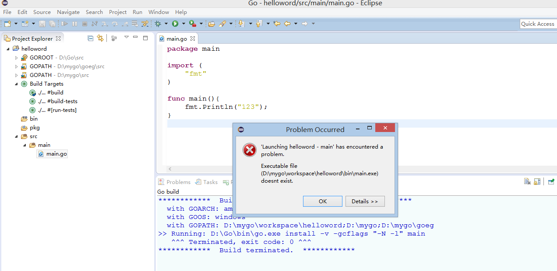The height and width of the screenshot is (271, 557).
Task: Toggle the console Scroll Lock icon
Action: [538, 181]
